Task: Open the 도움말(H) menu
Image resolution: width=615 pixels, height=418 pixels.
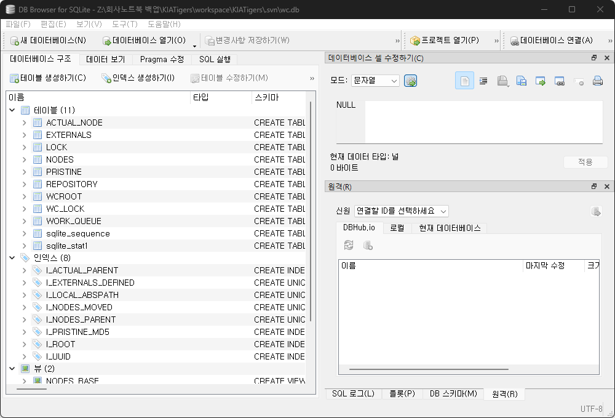Action: (x=164, y=25)
